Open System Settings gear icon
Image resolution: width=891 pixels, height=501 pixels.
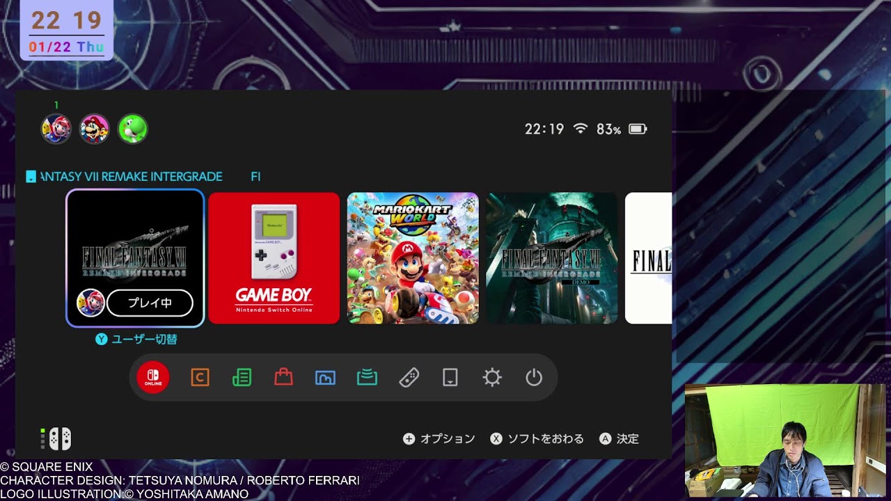click(x=492, y=377)
